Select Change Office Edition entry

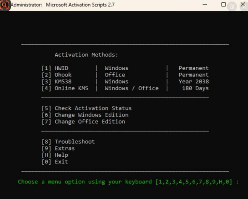coord(83,122)
